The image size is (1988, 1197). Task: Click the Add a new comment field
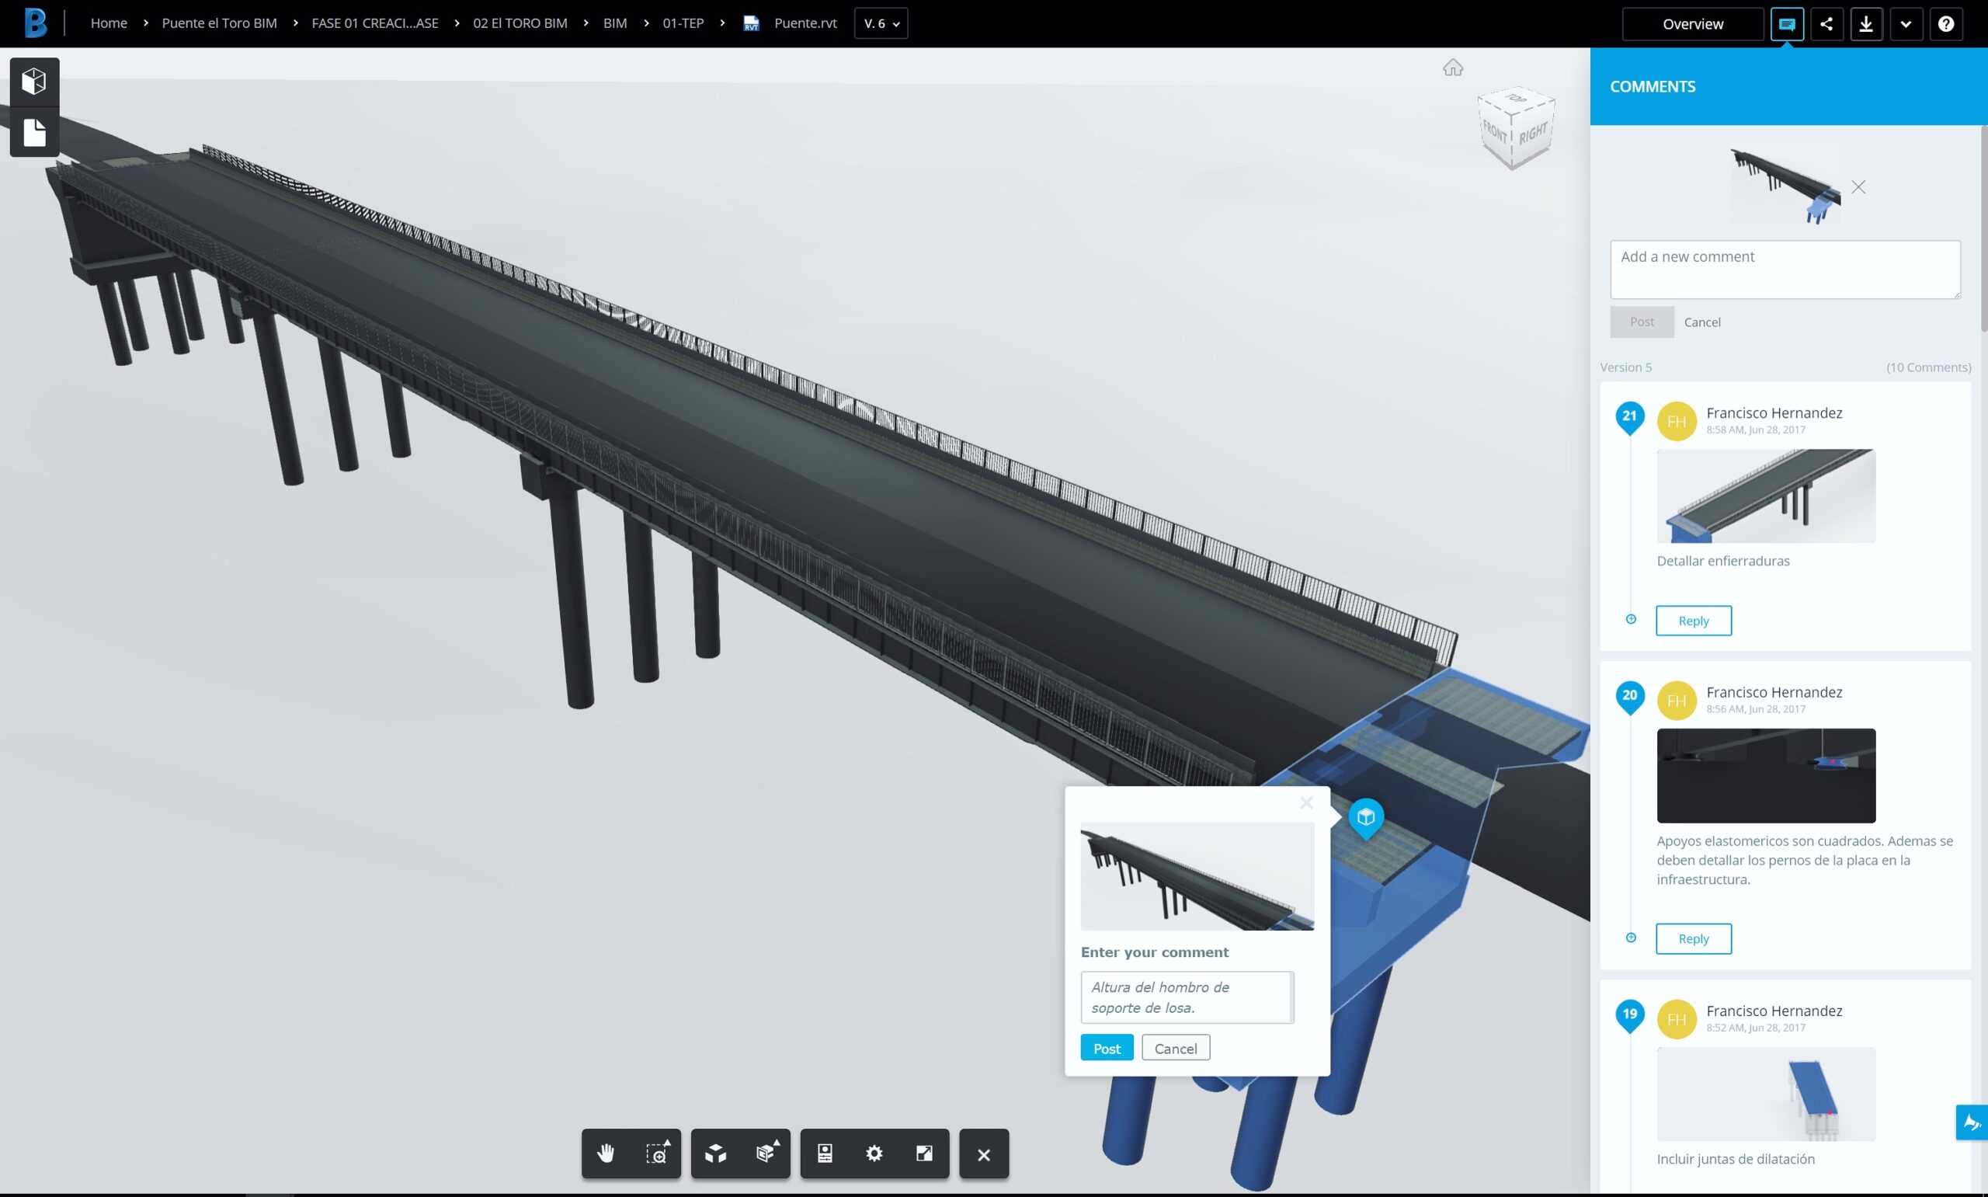tap(1784, 270)
